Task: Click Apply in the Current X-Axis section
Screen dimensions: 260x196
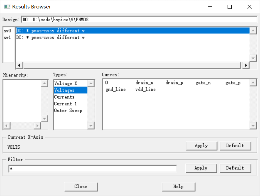Action: pos(202,146)
